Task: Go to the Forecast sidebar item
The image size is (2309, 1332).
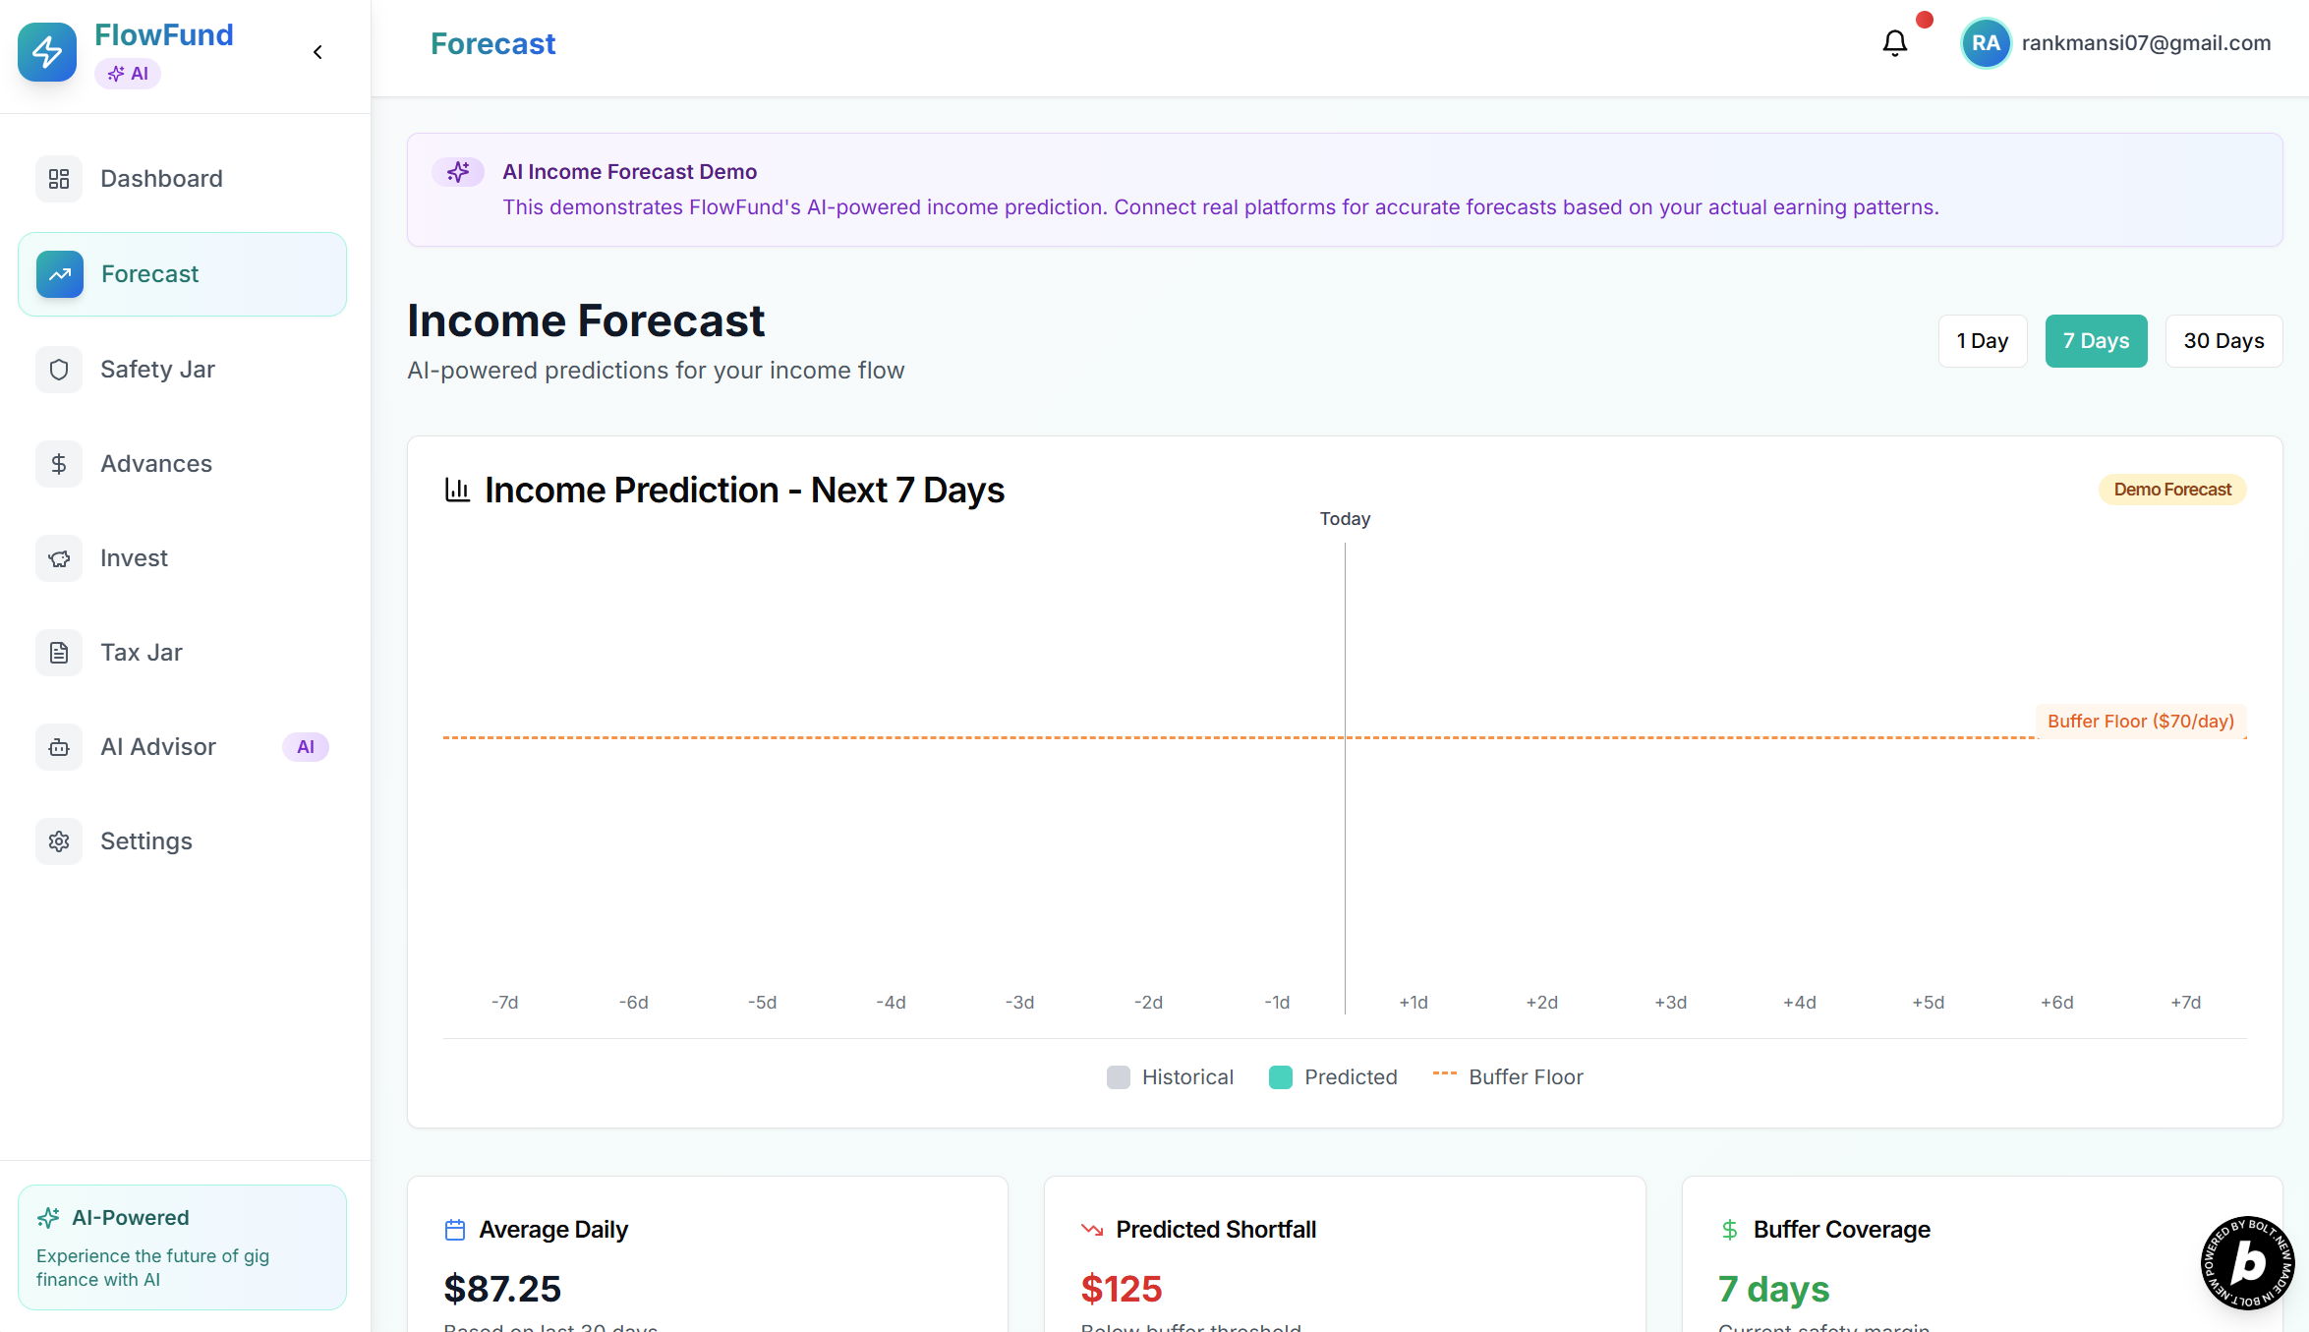Action: [182, 274]
